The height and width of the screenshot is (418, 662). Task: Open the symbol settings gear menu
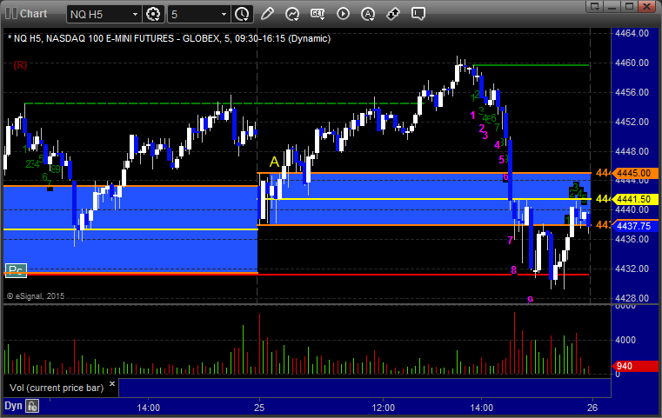point(153,14)
